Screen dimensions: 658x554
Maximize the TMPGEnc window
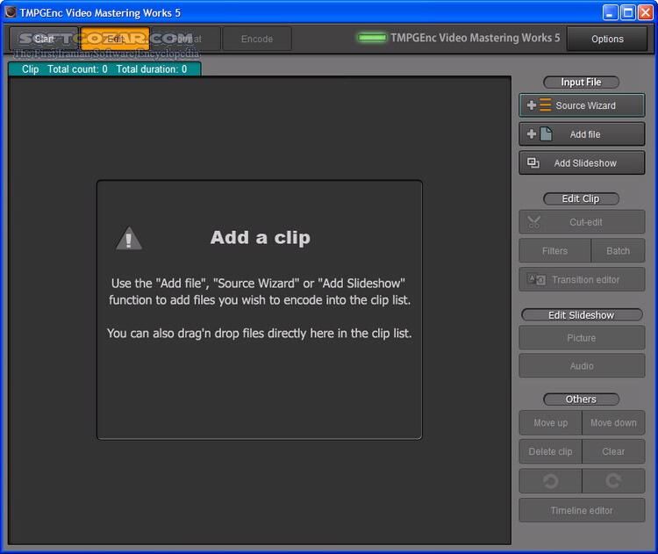coord(628,12)
